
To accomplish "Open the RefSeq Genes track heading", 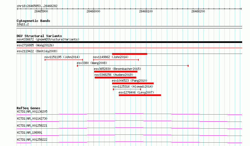I will 28,108.
